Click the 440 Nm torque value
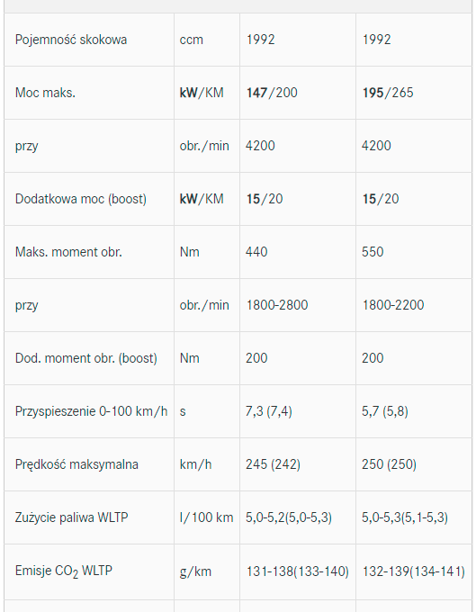 click(256, 252)
